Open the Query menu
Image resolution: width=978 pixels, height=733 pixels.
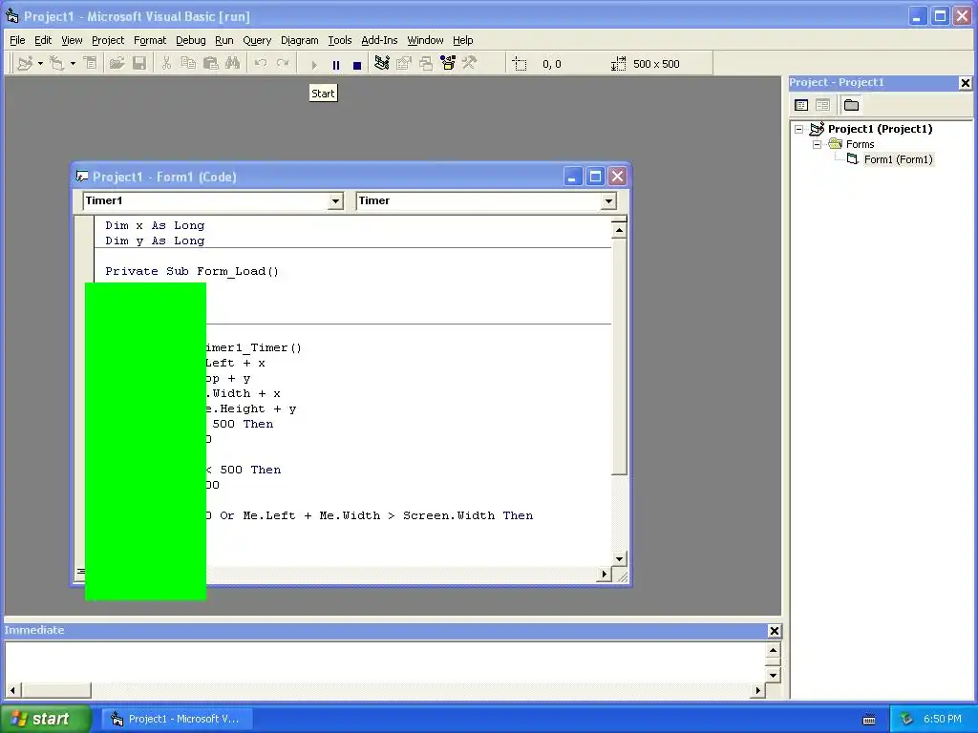[257, 40]
